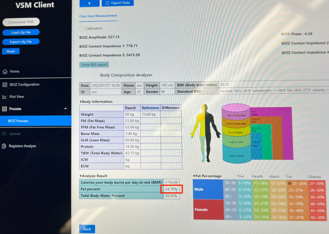
Task: Open Registers Analyse document icon
Action: (4, 146)
